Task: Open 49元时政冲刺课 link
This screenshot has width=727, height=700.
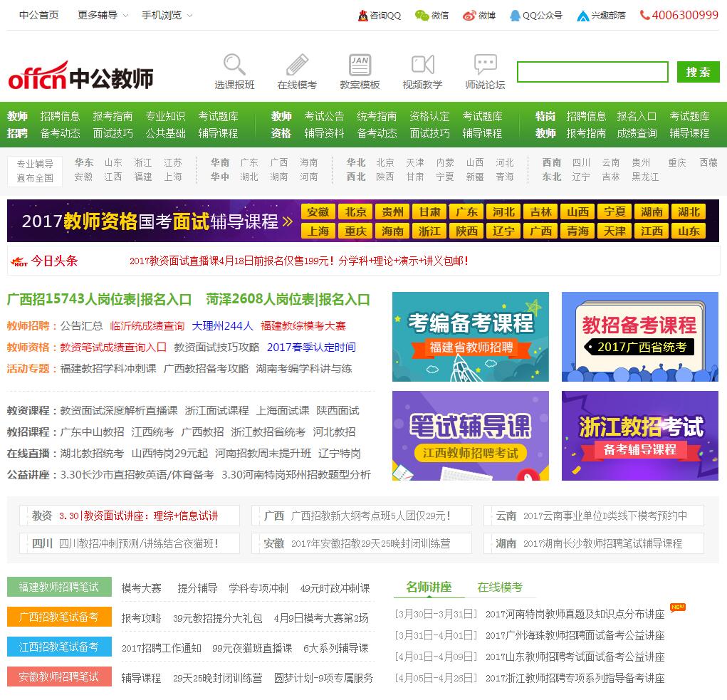Action: tap(335, 589)
